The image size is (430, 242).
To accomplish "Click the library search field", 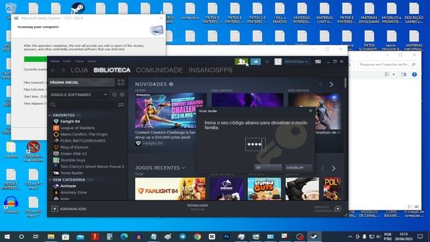I will [x=83, y=105].
